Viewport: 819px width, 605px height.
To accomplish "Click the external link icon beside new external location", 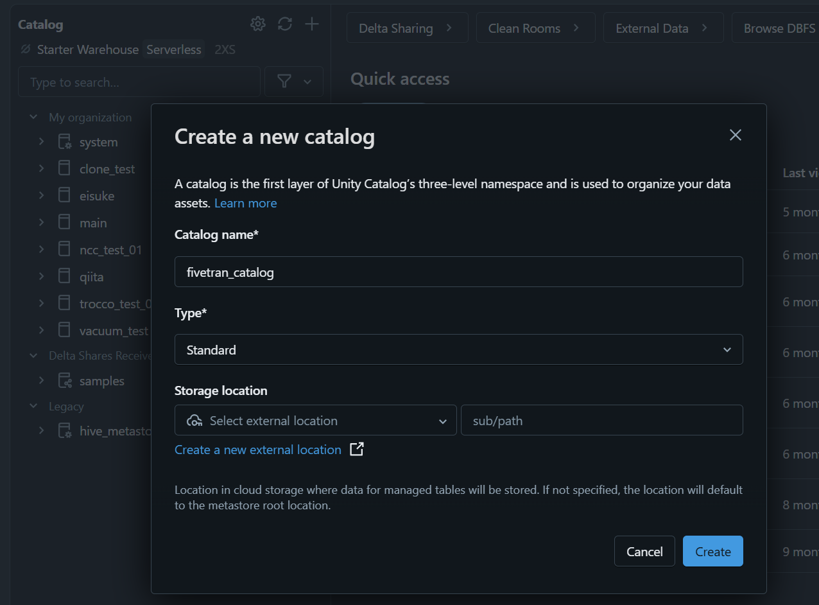I will (x=357, y=450).
